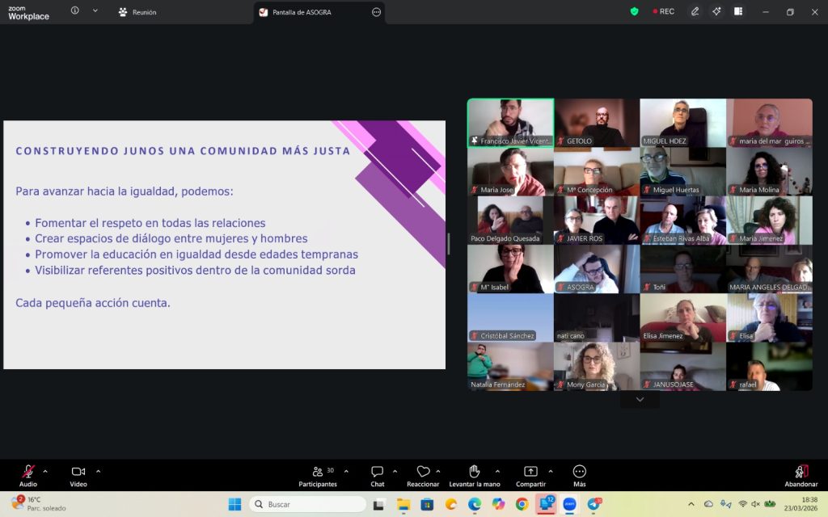Toggle Levantar la mano

[475, 472]
